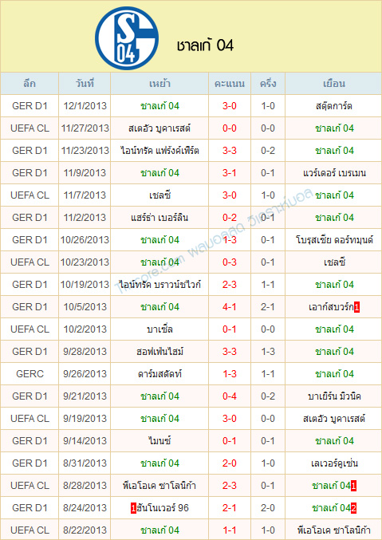Click score 3-0 in the 12/1/2013 row

tap(230, 106)
